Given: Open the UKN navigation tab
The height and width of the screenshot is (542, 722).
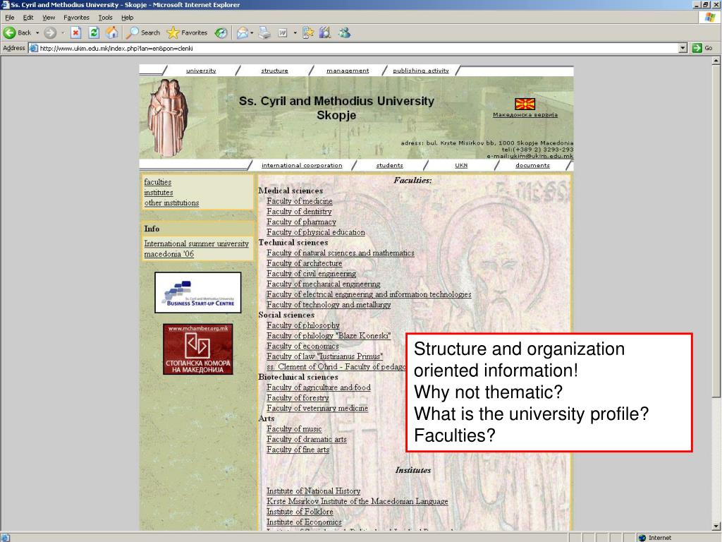Looking at the screenshot, I should tap(461, 165).
